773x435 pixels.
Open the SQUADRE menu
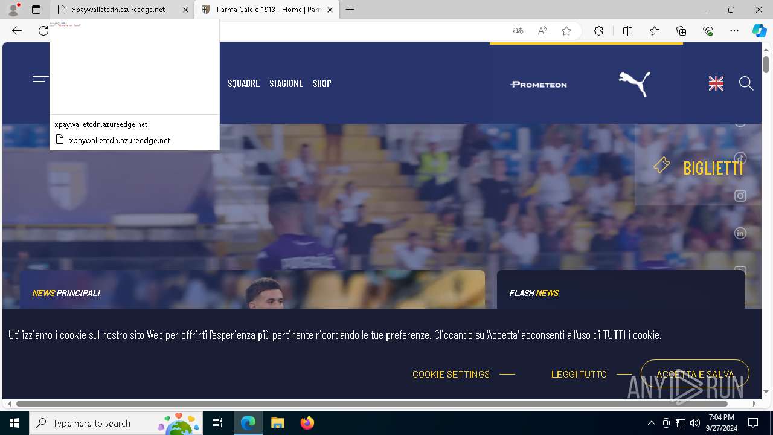tap(243, 83)
